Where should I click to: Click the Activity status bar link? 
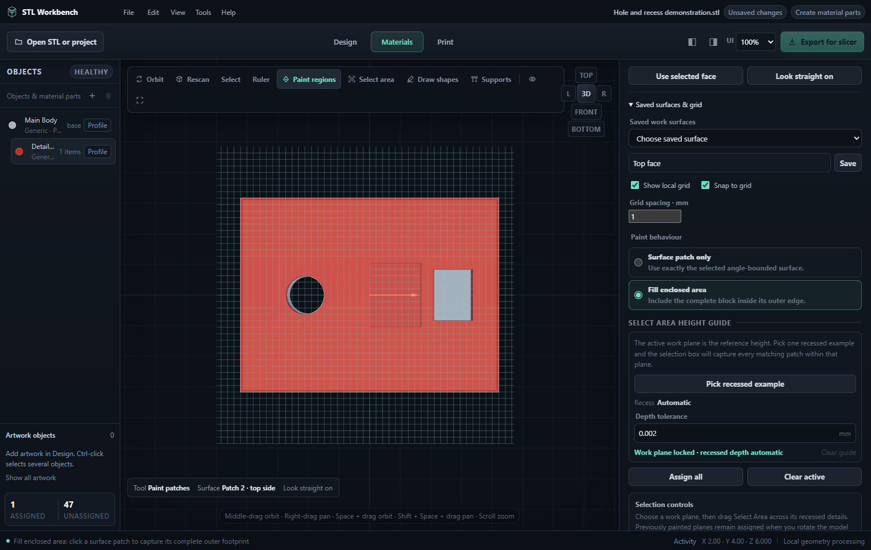(x=685, y=541)
